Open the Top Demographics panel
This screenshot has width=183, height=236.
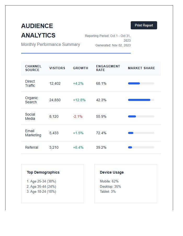tap(52, 184)
